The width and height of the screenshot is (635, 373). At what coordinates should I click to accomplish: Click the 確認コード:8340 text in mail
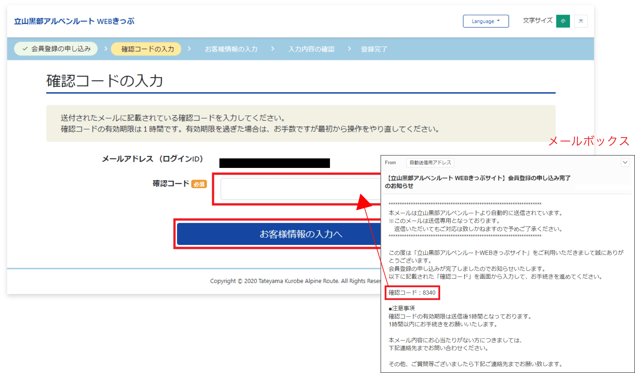coord(412,293)
